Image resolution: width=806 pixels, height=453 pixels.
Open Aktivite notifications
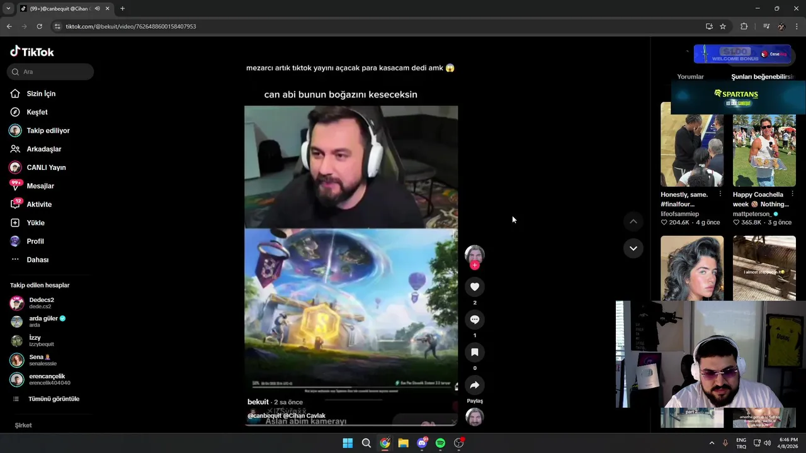tap(39, 204)
